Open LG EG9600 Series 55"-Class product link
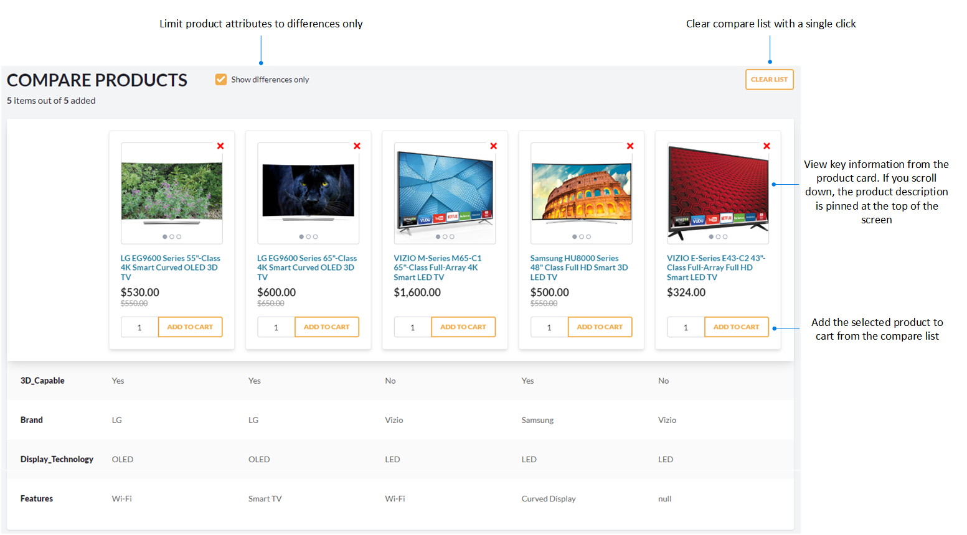The image size is (967, 535). [171, 267]
